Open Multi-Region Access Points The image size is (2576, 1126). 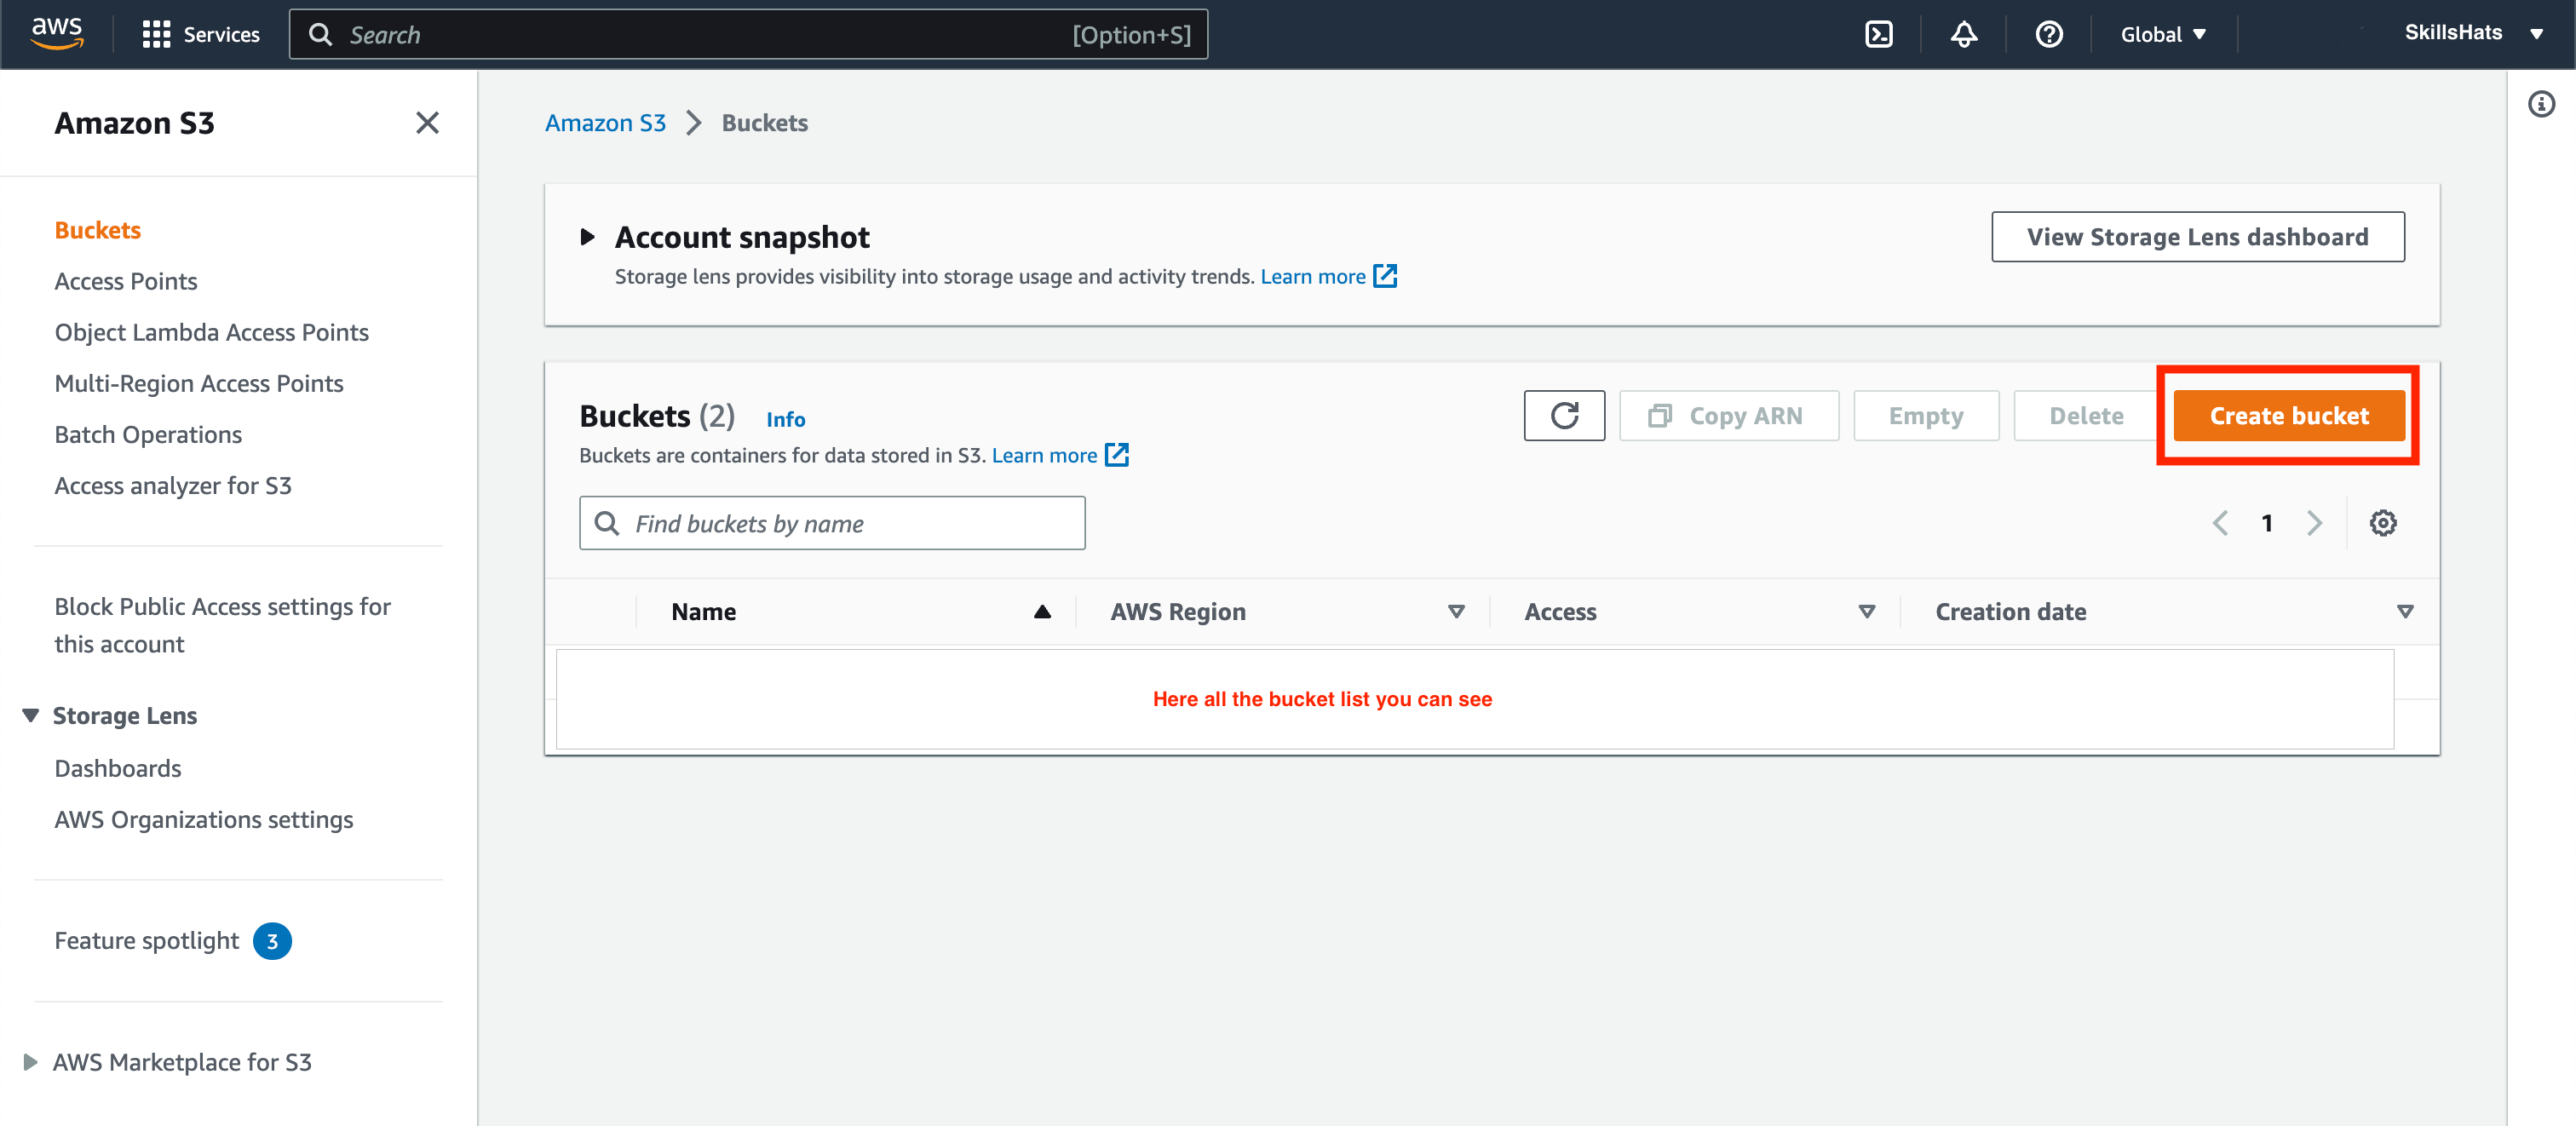pos(198,383)
